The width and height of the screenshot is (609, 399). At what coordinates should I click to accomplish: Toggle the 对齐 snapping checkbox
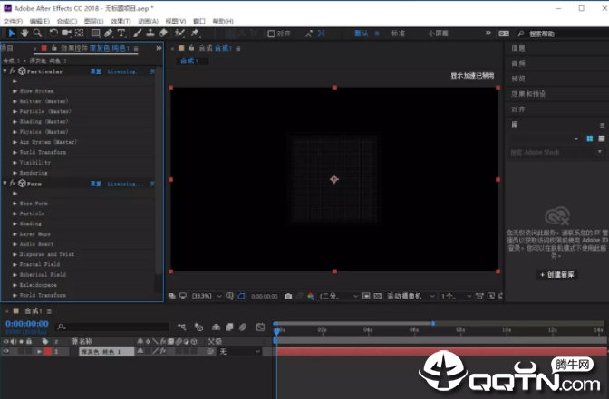click(270, 33)
